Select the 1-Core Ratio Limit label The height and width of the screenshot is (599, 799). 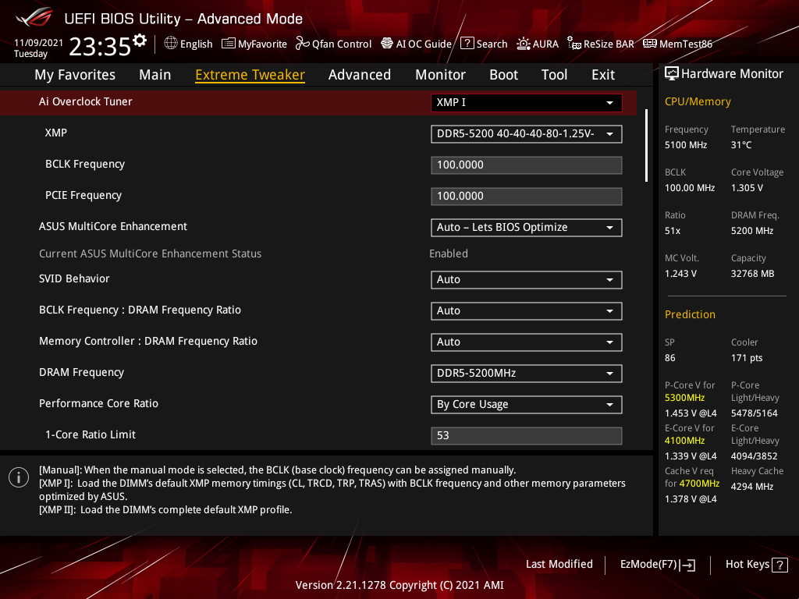pos(91,435)
